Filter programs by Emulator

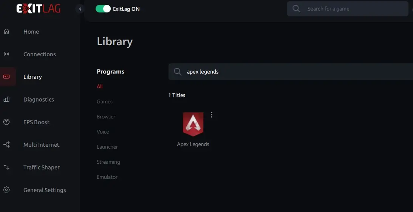[107, 177]
